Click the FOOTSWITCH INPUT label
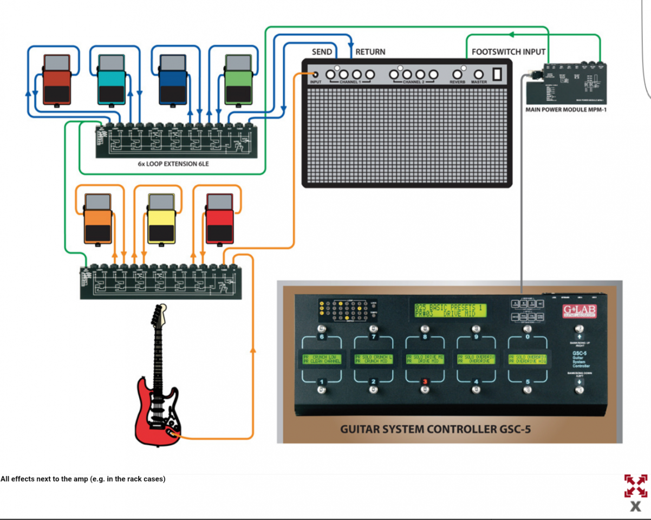The image size is (651, 520). click(509, 52)
